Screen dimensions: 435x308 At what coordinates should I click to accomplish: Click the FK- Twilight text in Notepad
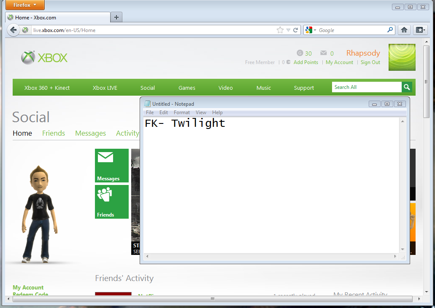click(185, 123)
